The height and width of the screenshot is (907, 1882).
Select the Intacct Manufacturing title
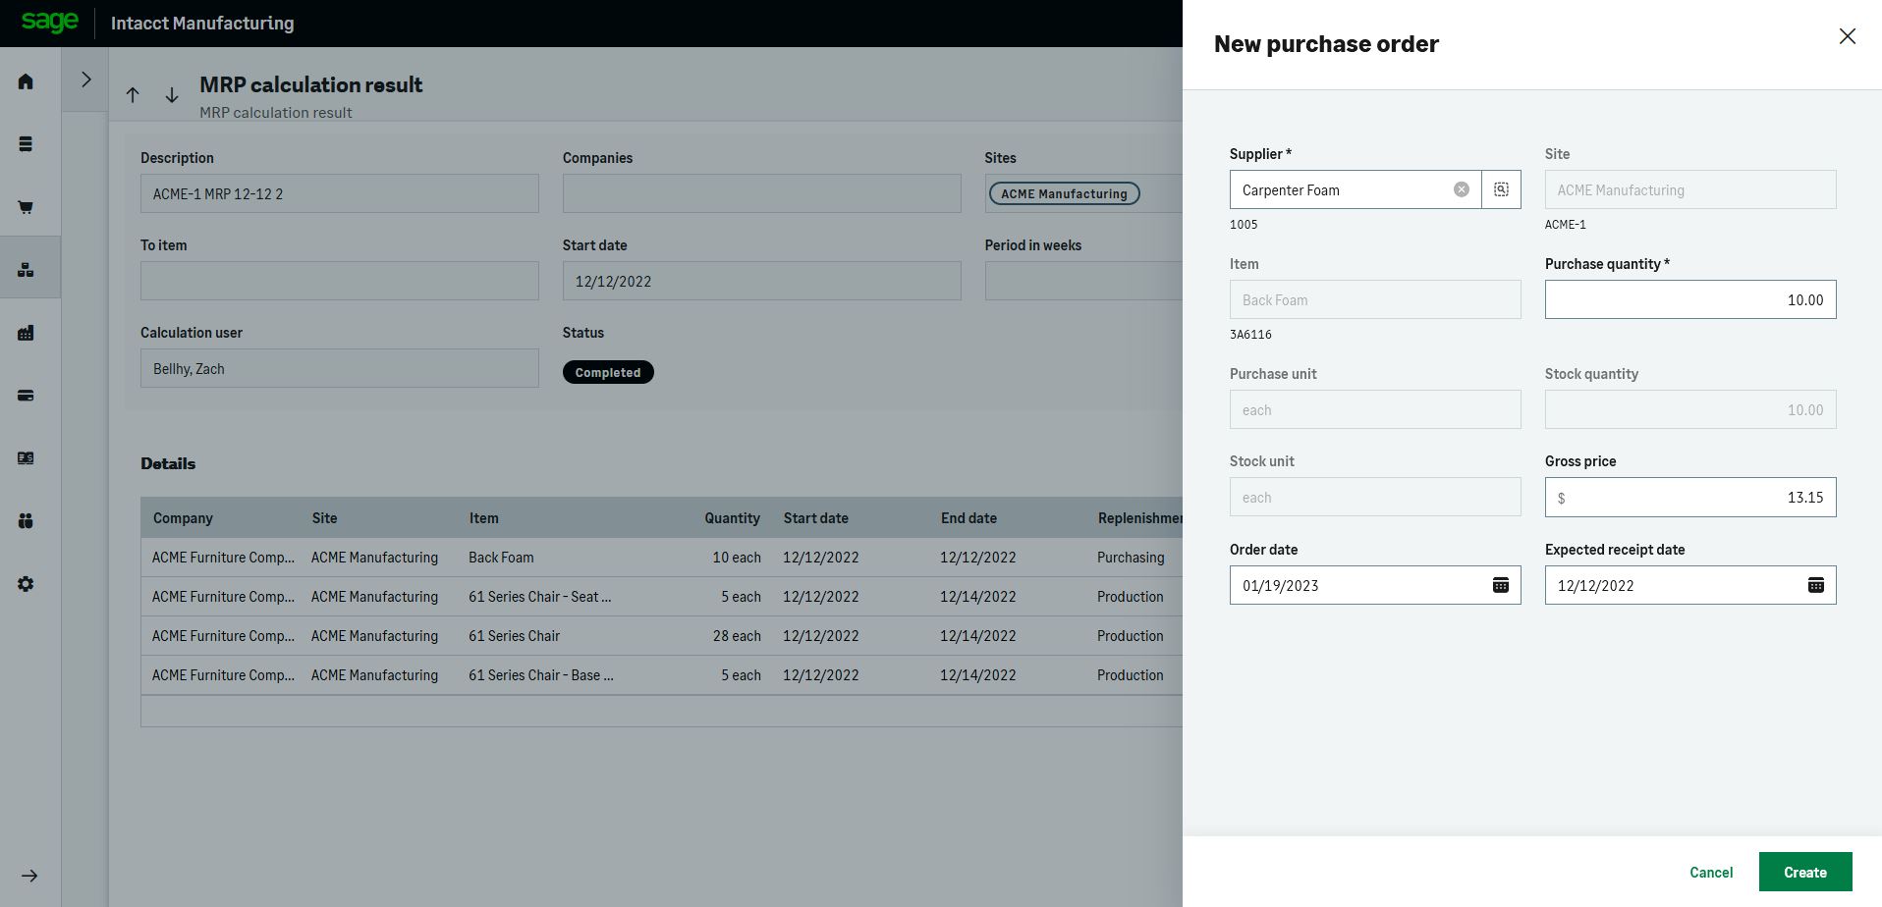(202, 23)
